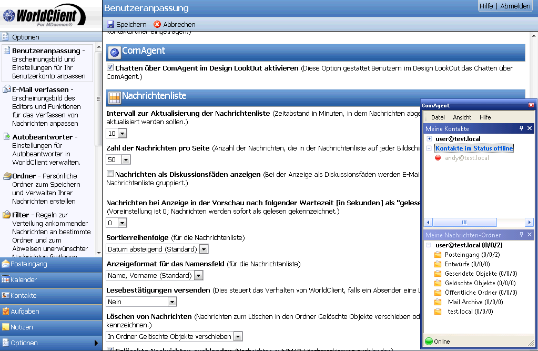
Task: Open Kalender from the sidebar
Action: click(x=23, y=280)
